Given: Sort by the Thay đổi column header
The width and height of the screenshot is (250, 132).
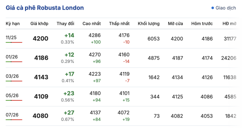Looking at the screenshot, I should [65, 24].
